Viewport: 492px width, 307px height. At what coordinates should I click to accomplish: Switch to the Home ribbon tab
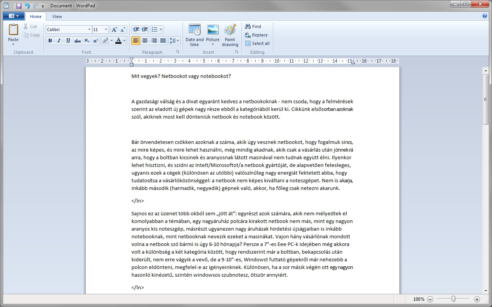point(36,17)
